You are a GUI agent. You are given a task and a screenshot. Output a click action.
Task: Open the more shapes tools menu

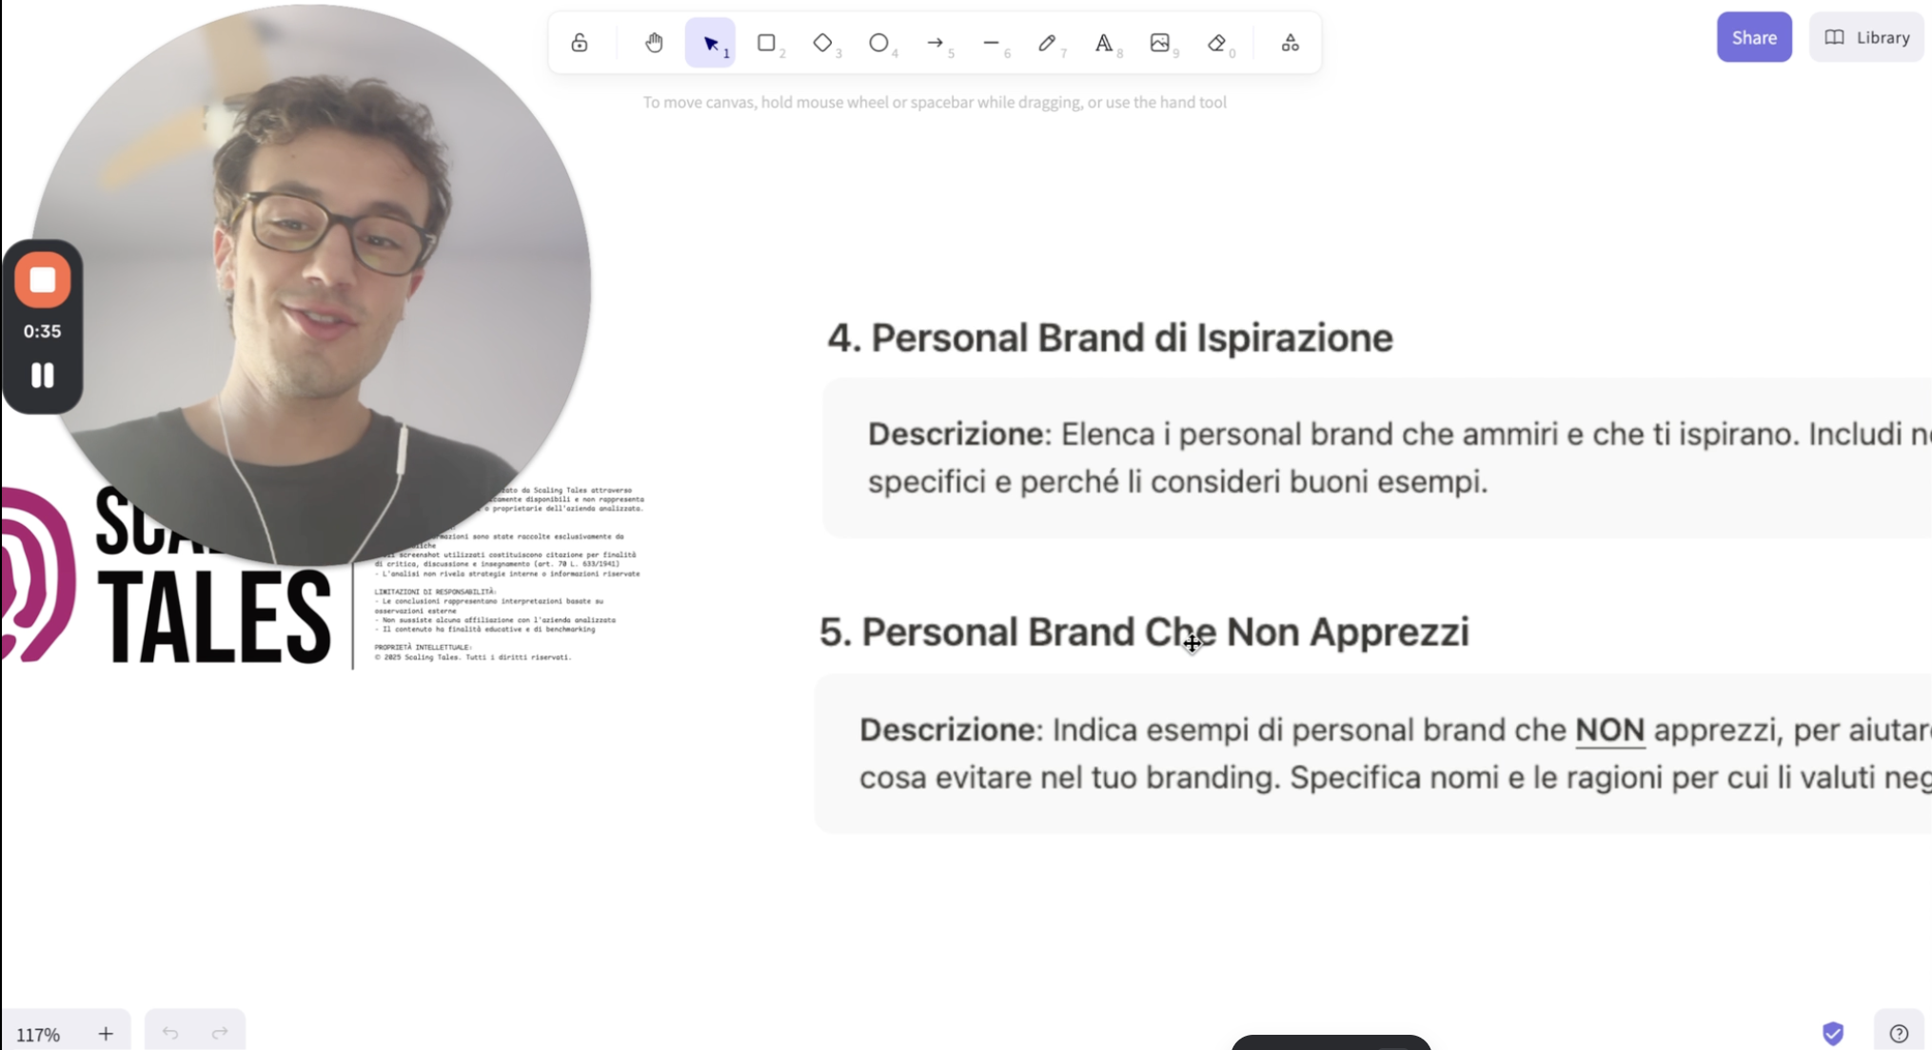(x=1290, y=43)
